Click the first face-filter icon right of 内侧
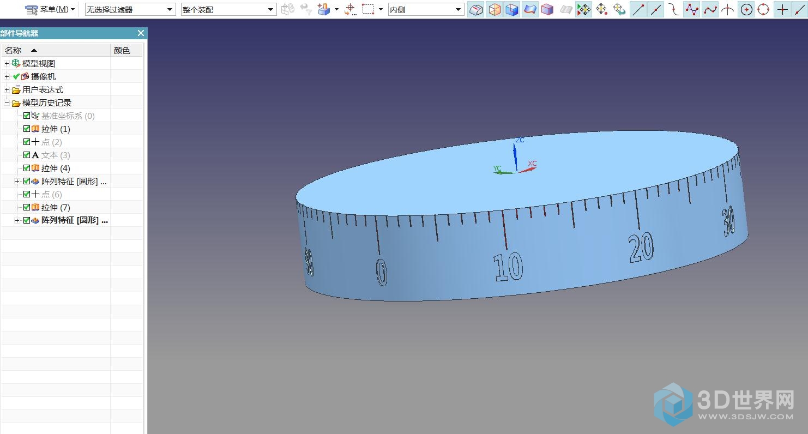Screen dimensions: 808x434 point(477,9)
